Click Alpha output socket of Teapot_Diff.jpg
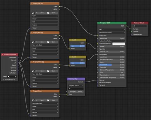This screenshot has width=151, height=120. click(60, 9)
